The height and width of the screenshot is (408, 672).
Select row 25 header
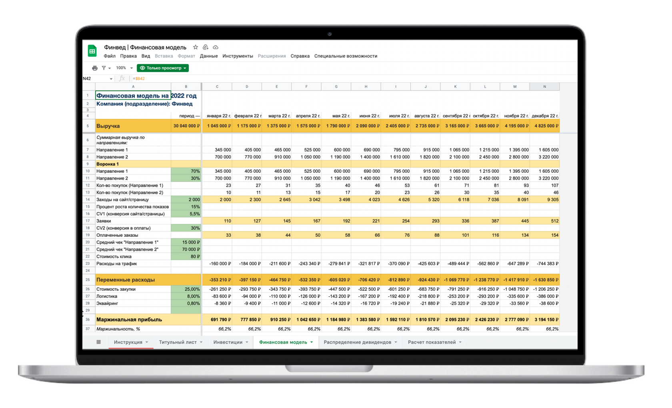point(88,280)
